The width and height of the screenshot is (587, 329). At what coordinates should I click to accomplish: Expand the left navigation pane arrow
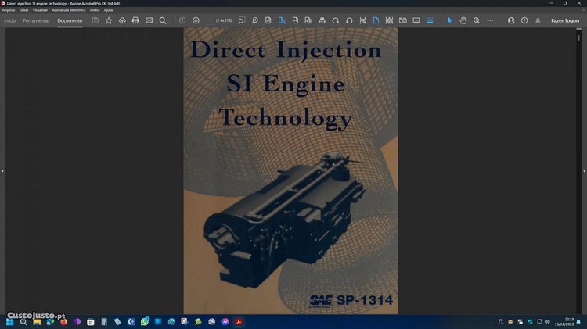pyautogui.click(x=2, y=170)
